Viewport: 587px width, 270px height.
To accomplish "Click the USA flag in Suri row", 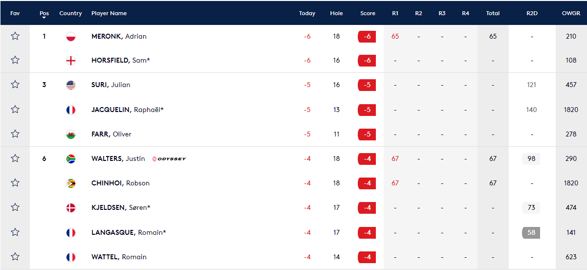I will point(71,85).
